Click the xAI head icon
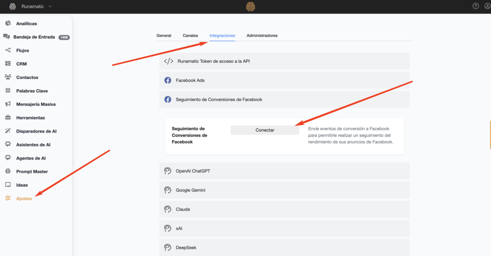491x256 pixels. pyautogui.click(x=167, y=228)
